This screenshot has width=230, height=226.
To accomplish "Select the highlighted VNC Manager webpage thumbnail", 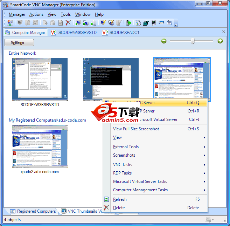I will [x=182, y=77].
